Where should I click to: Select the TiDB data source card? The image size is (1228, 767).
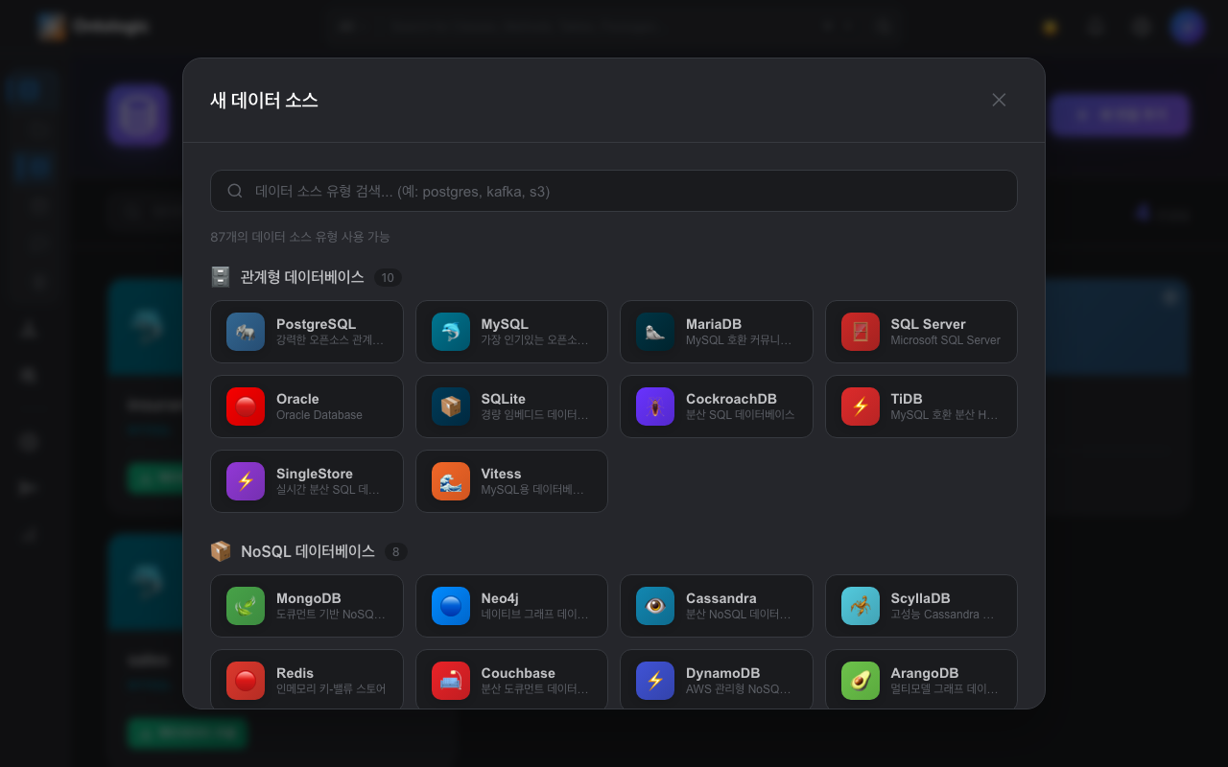pos(921,407)
